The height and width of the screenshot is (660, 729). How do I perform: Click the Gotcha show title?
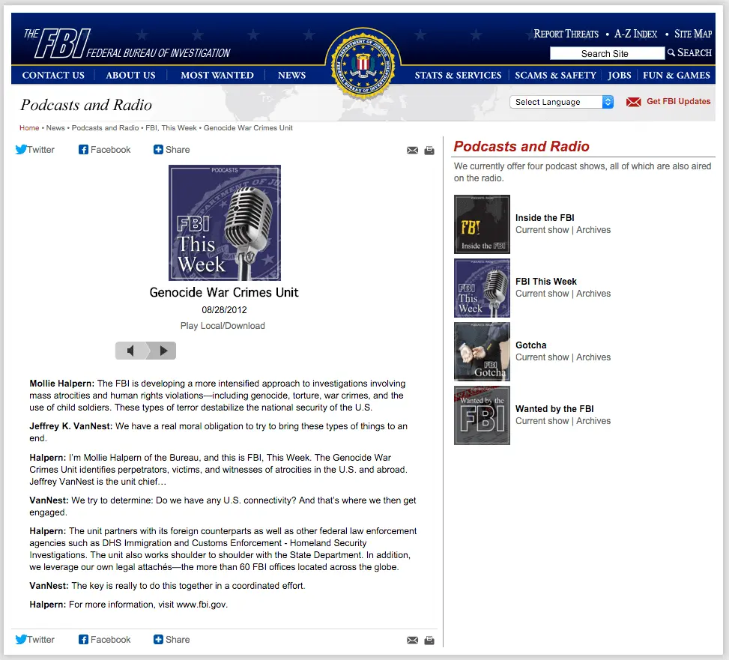[x=531, y=345]
